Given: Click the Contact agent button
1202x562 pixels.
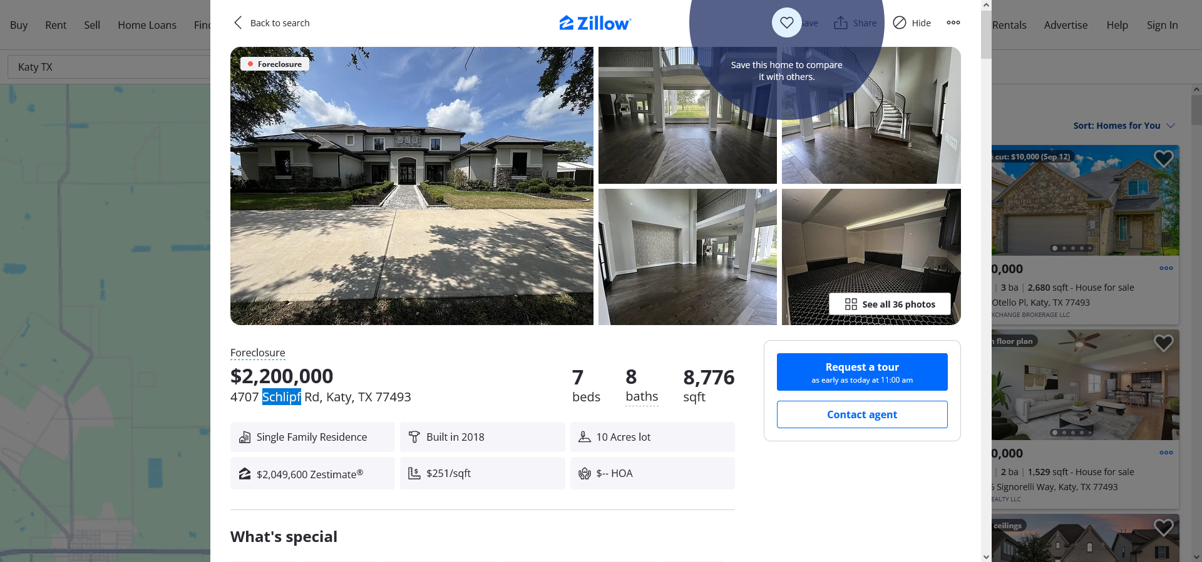Looking at the screenshot, I should (862, 414).
